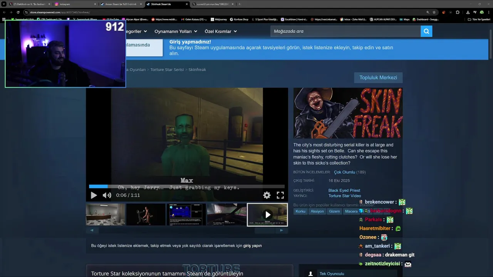Open the Maps bookmark
493x277 pixels.
tap(404, 19)
